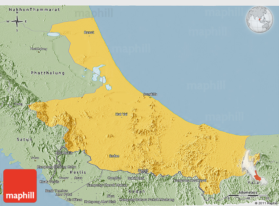Select the Sadao town label
279x206 pixels.
pos(115,156)
